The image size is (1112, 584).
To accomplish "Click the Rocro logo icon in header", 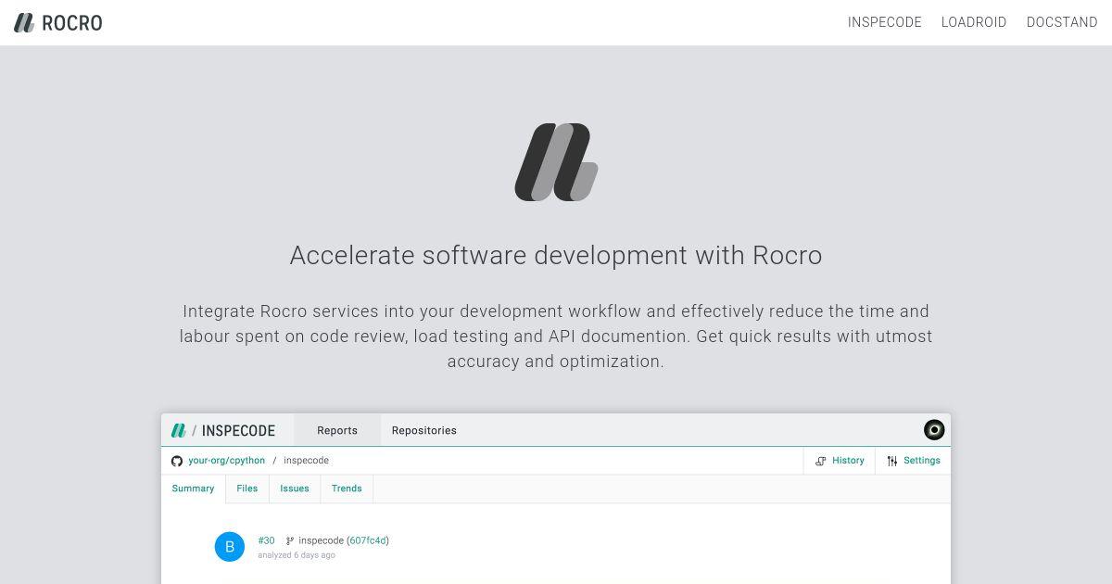I will click(24, 22).
